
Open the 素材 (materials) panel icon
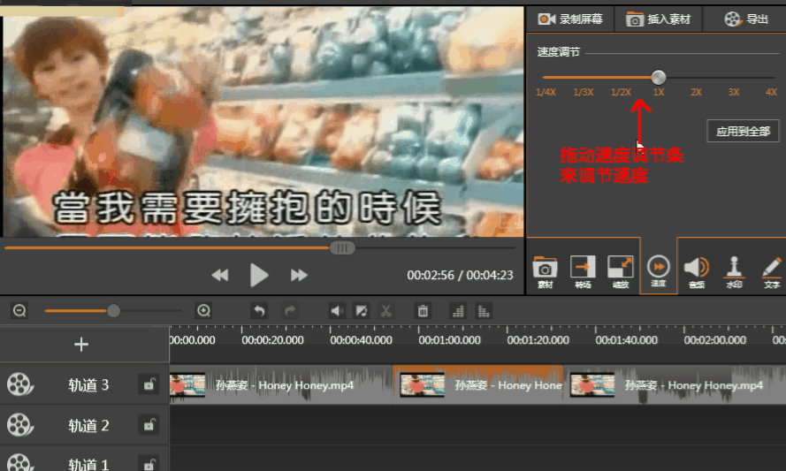click(545, 272)
